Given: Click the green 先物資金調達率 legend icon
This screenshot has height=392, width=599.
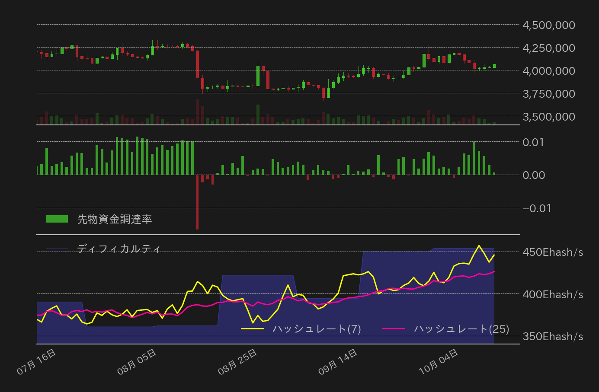Looking at the screenshot, I should pyautogui.click(x=56, y=219).
